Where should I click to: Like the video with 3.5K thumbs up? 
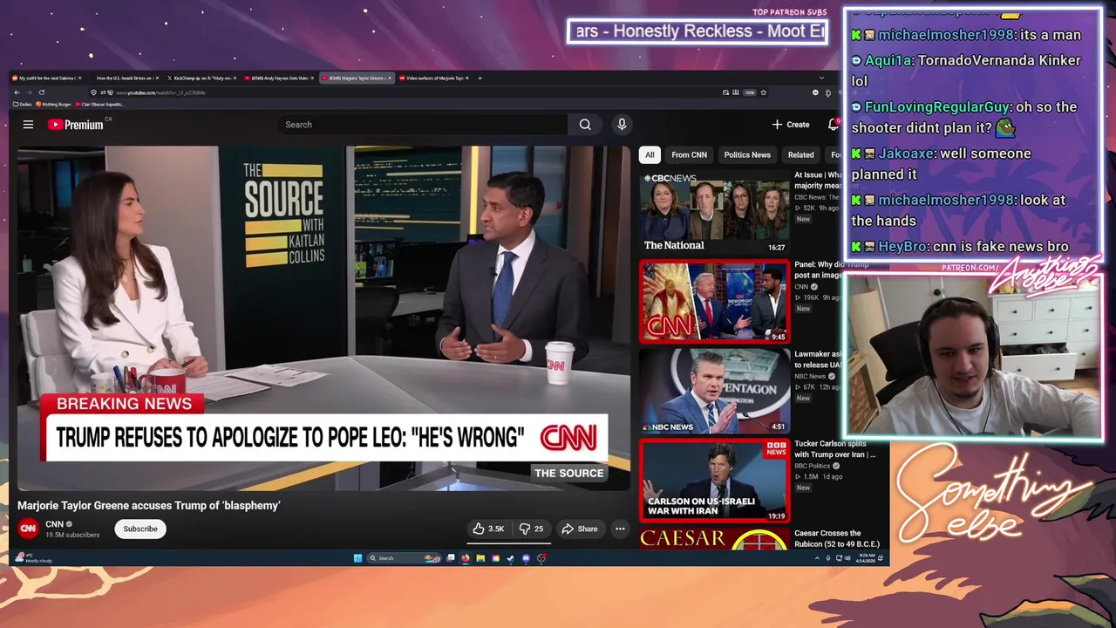tap(489, 529)
